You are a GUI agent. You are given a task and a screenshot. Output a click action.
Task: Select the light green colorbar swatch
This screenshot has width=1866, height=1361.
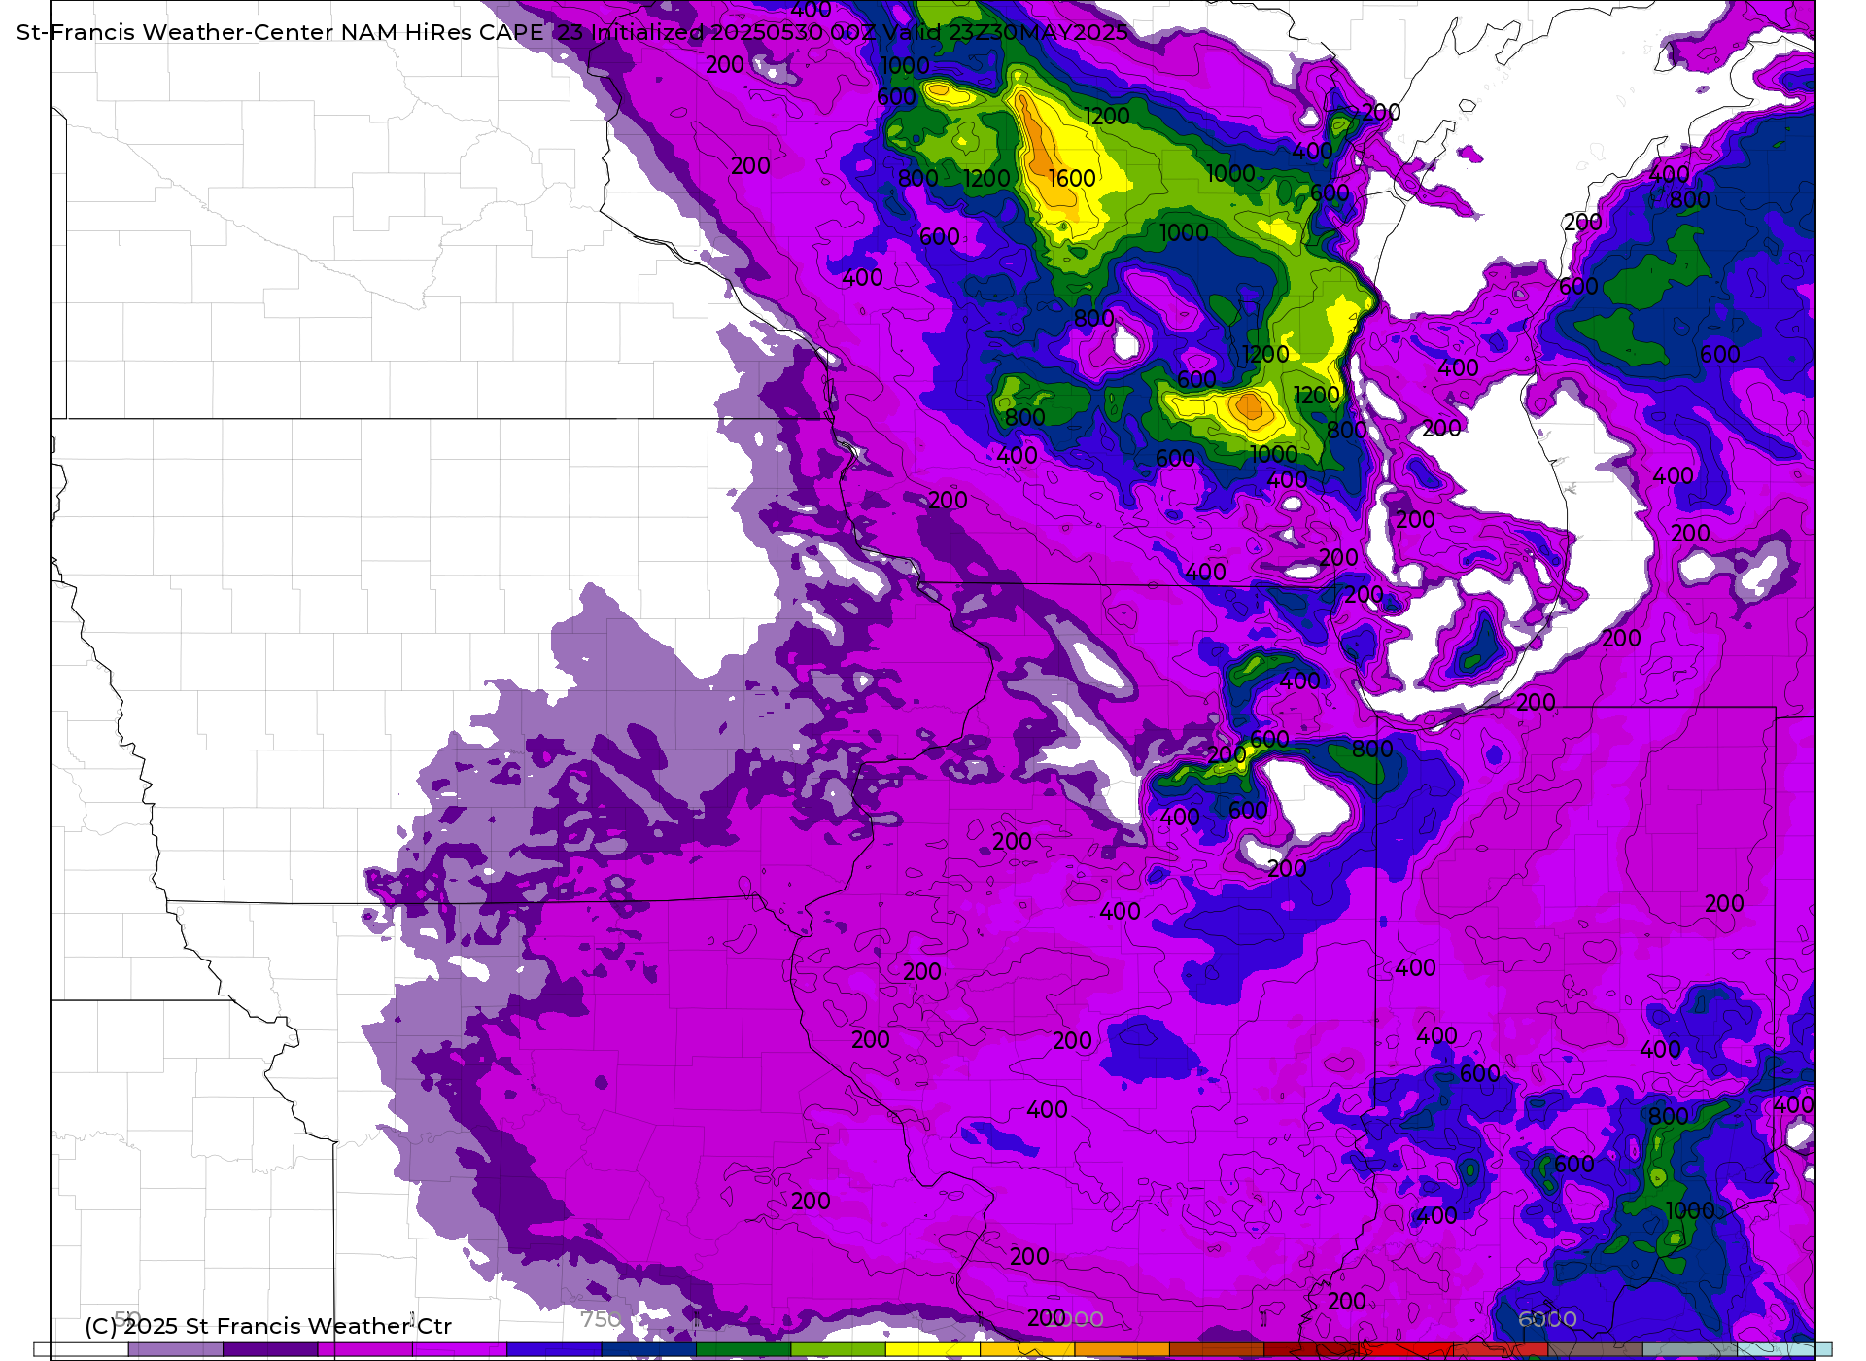pos(838,1349)
